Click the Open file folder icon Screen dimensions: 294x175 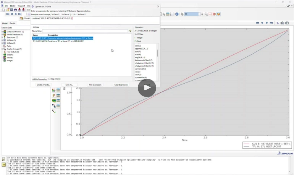(8, 10)
